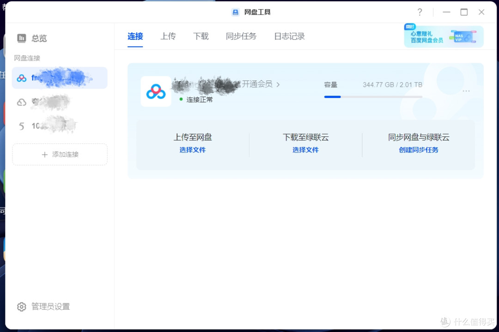Switch to the 下载 tab

tap(201, 37)
